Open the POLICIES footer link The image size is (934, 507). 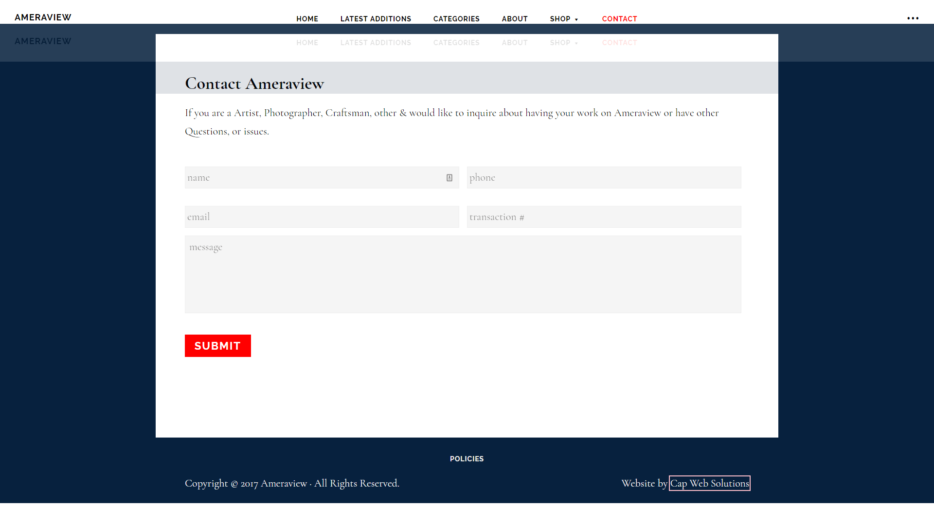click(x=467, y=459)
